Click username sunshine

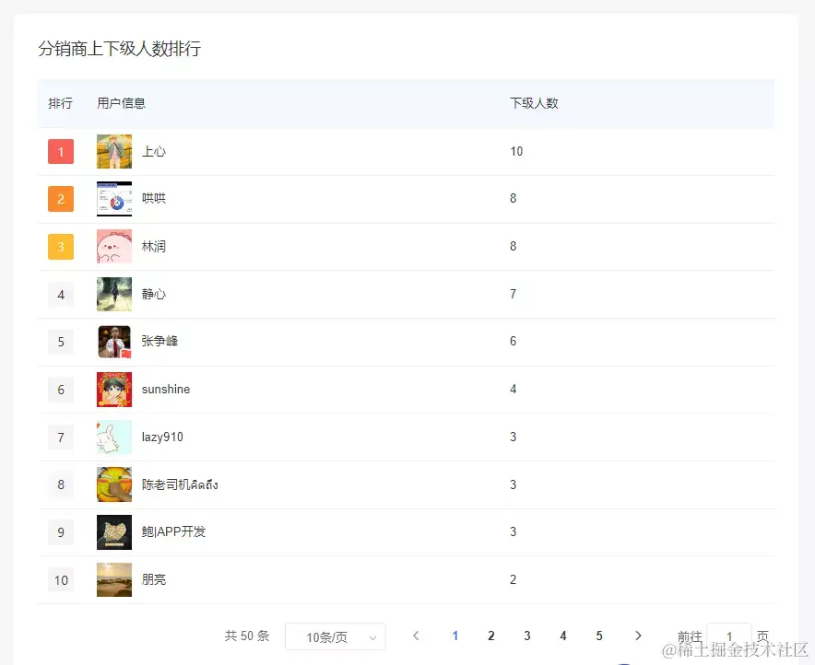point(166,390)
